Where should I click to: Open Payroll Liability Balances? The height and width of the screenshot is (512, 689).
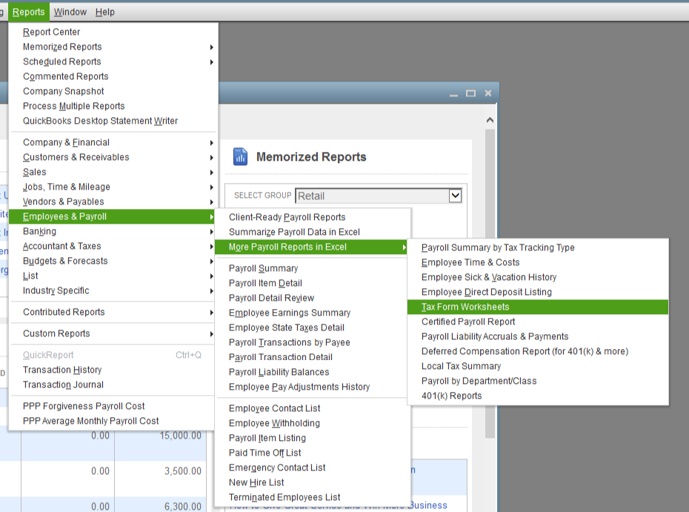pos(313,372)
